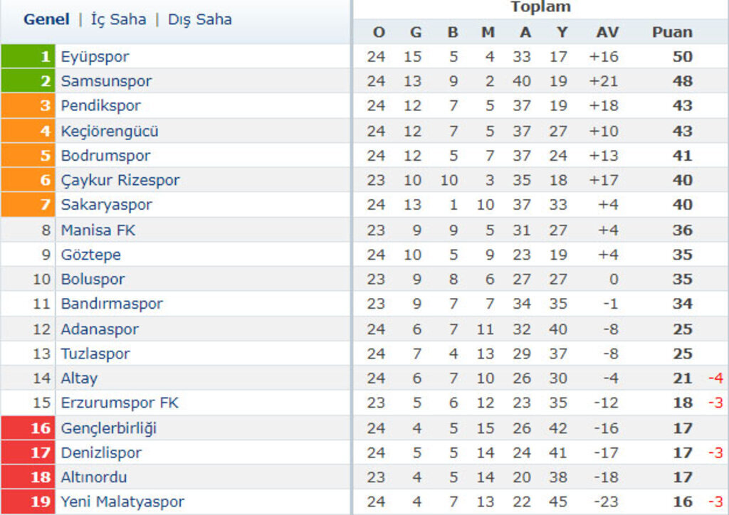This screenshot has height=515, width=729.
Task: Open Gençlerbirliği team page
Action: coord(108,428)
